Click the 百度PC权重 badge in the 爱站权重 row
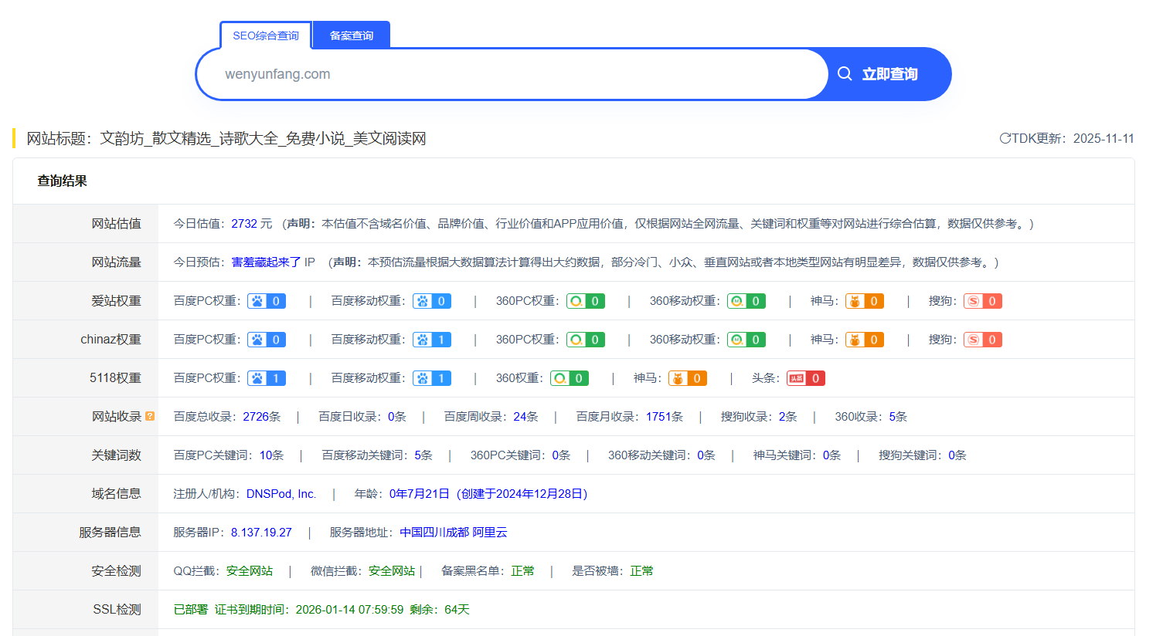This screenshot has width=1163, height=636. coord(266,300)
